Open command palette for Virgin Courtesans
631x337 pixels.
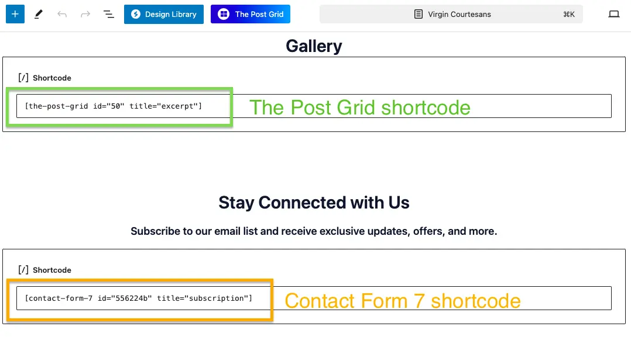click(451, 14)
